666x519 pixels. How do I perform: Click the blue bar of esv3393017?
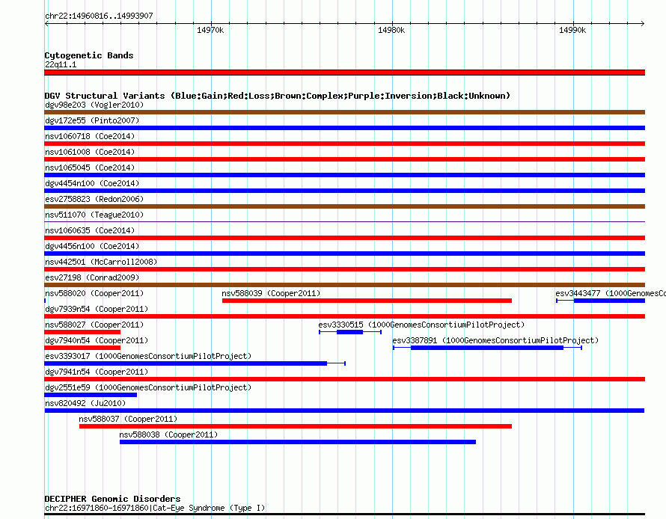[x=186, y=363]
